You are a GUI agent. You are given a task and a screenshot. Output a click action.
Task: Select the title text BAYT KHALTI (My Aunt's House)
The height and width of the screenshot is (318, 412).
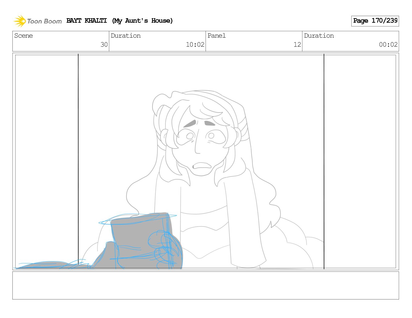(x=120, y=21)
